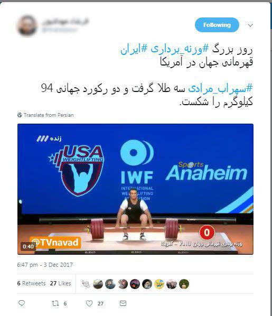Click the last green liker avatar
The image size is (272, 316).
click(x=184, y=284)
